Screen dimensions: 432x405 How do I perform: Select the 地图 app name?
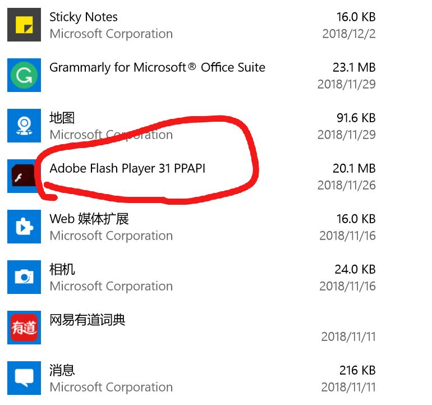[62, 118]
